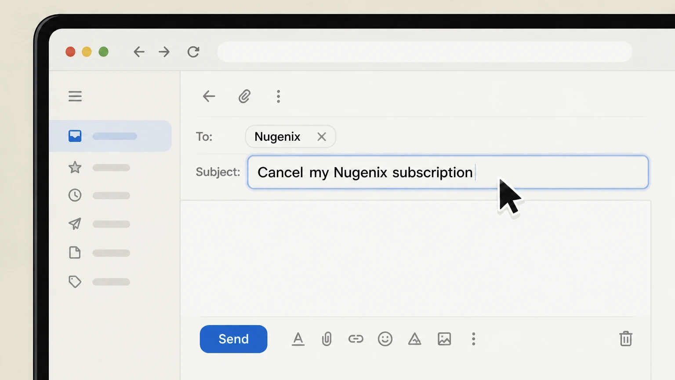Insert from Drive triangle icon
The height and width of the screenshot is (380, 675).
coord(414,339)
